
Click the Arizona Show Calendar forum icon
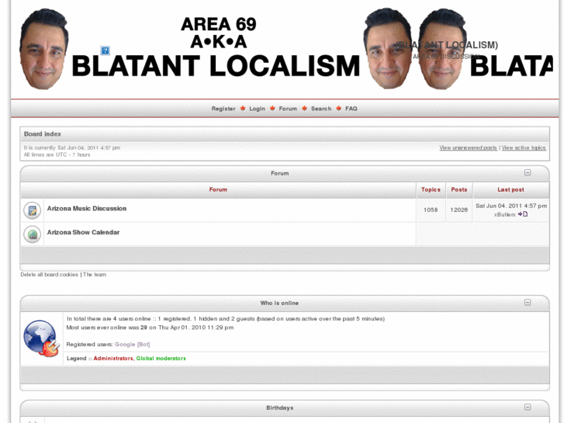point(33,234)
